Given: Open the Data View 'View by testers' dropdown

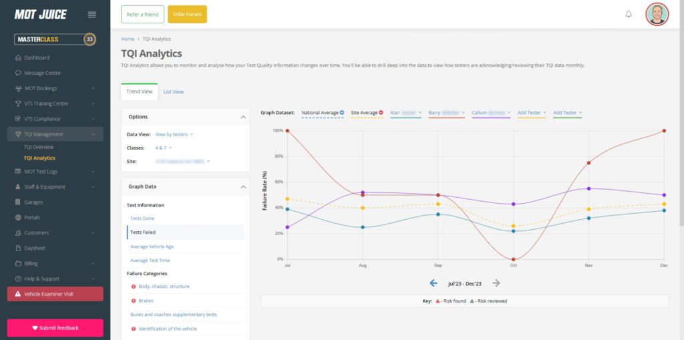Looking at the screenshot, I should click(174, 134).
